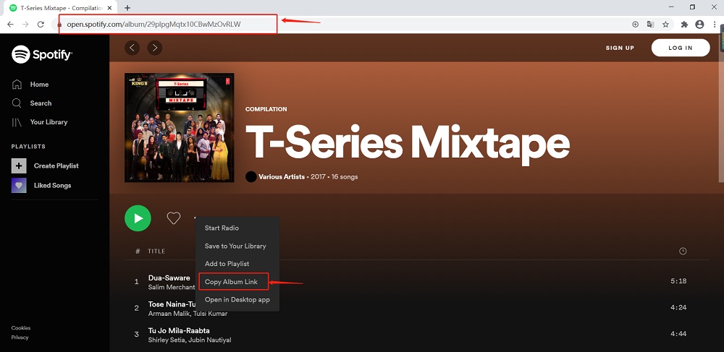Open Chrome three-dot menu
Image resolution: width=724 pixels, height=352 pixels.
point(715,25)
